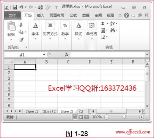Select column F header
This screenshot has width=154, height=138.
tap(133, 62)
